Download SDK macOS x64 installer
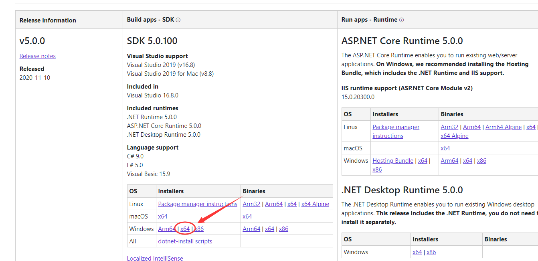 tap(163, 216)
